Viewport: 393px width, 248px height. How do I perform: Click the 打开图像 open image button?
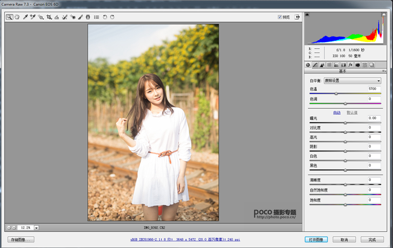pos(316,240)
